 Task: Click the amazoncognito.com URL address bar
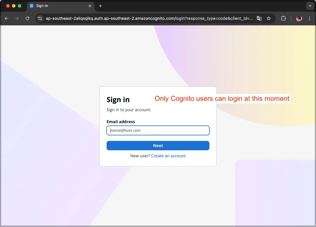149,18
